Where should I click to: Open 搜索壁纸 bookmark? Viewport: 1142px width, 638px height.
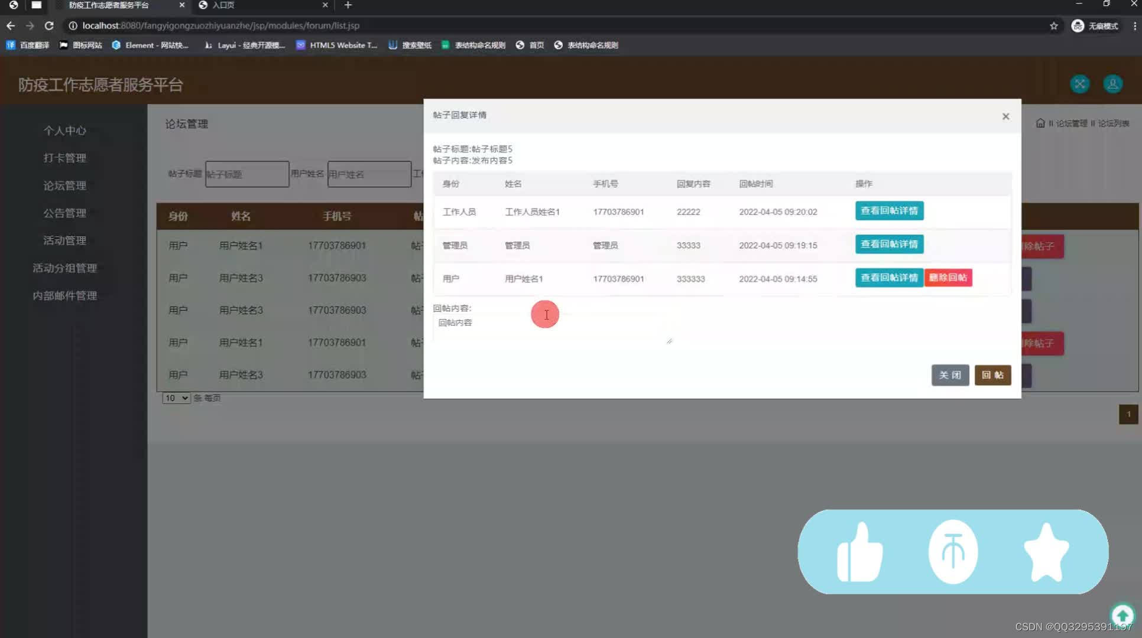410,45
